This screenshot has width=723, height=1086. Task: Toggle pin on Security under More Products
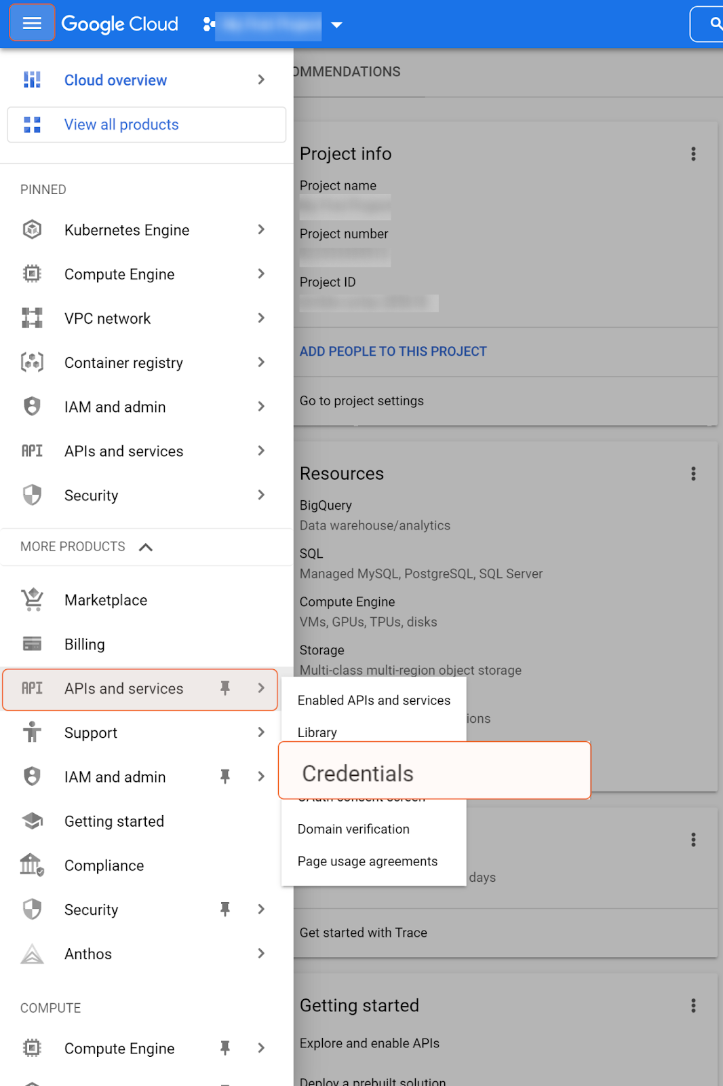click(225, 910)
